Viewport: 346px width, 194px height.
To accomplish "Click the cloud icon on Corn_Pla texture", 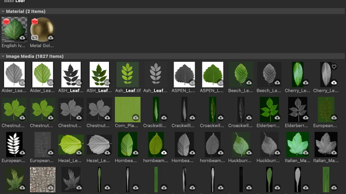I will [x=136, y=117].
